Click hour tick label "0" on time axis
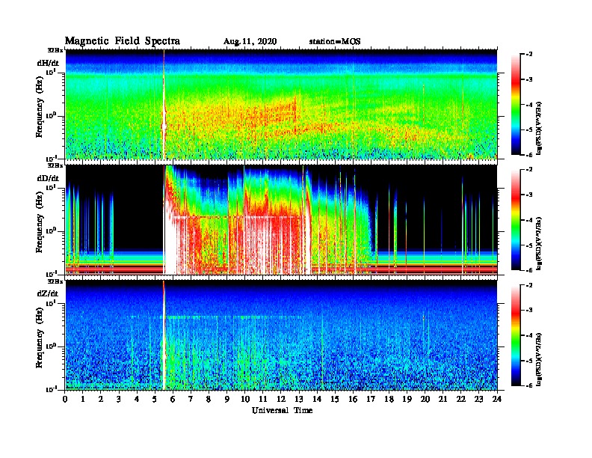This screenshot has width=592, height=458. pos(65,399)
